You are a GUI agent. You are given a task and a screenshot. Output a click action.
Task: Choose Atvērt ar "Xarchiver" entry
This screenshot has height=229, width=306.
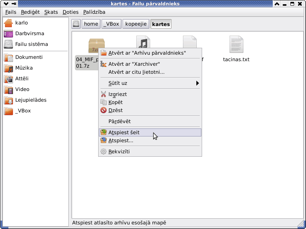pos(150,64)
